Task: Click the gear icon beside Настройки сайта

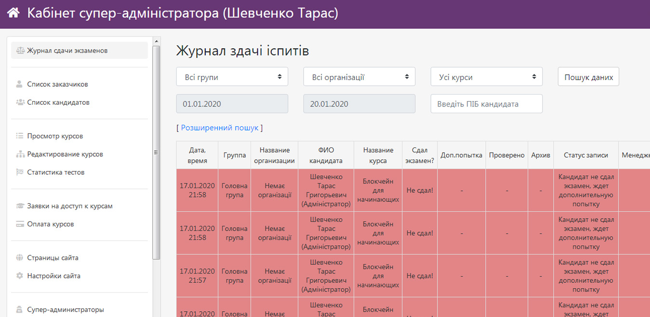Action: (x=20, y=276)
